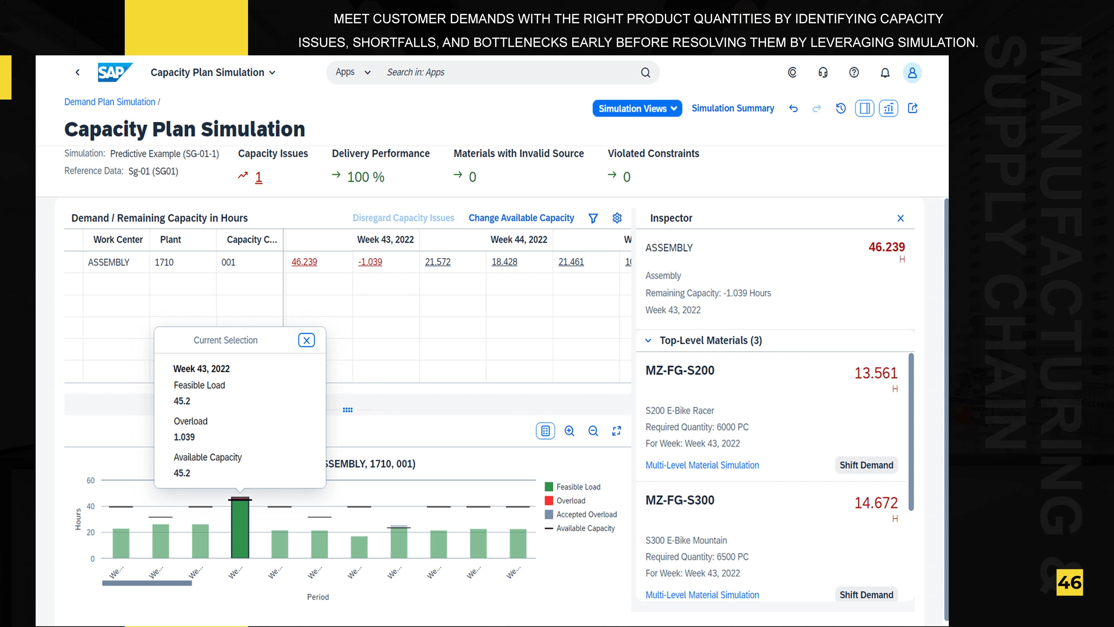The height and width of the screenshot is (627, 1114).
Task: Click Shift Demand for MZ-FG-S200
Action: [866, 465]
